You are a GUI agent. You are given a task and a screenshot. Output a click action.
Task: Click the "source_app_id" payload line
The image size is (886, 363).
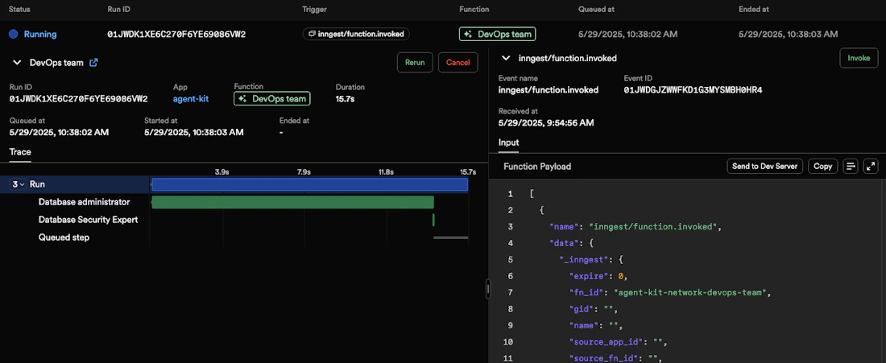click(619, 341)
